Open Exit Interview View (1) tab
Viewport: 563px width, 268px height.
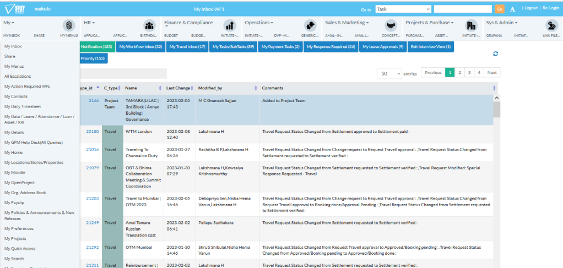click(x=431, y=47)
